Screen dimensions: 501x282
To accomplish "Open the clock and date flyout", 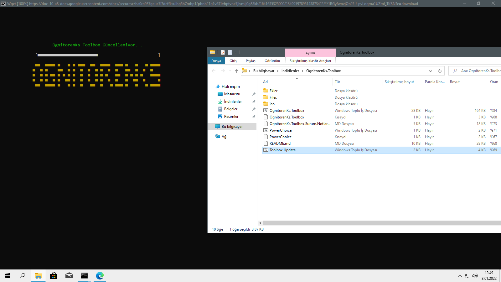I will (x=489, y=276).
